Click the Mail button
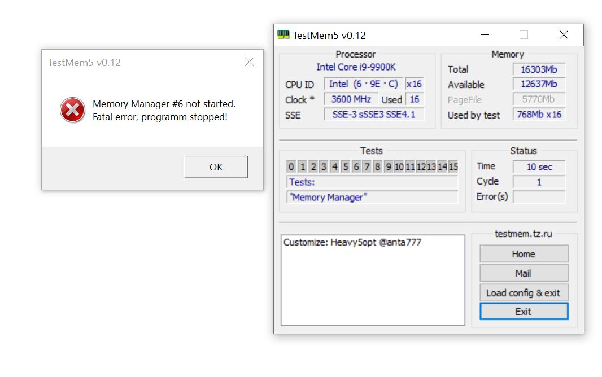The image size is (602, 377). click(524, 273)
